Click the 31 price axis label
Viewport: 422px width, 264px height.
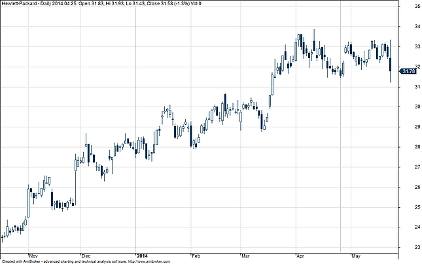[x=417, y=87]
